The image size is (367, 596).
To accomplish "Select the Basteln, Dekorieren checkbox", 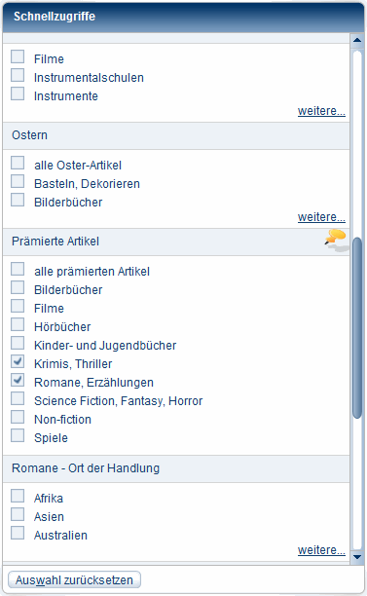I will tap(18, 182).
